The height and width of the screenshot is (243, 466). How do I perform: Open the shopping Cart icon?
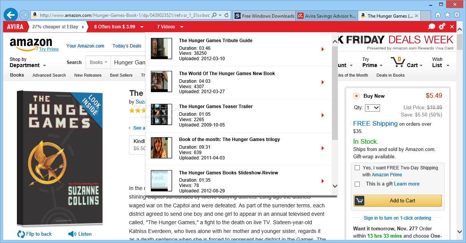[398, 62]
